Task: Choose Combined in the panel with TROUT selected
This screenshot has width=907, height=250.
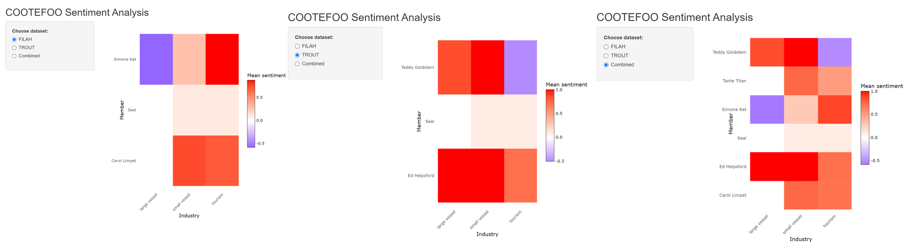Action: (297, 64)
